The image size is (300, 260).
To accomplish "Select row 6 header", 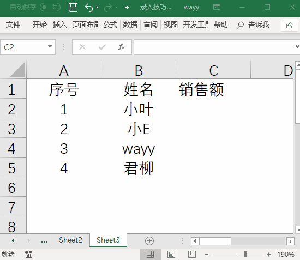I will (13, 187).
